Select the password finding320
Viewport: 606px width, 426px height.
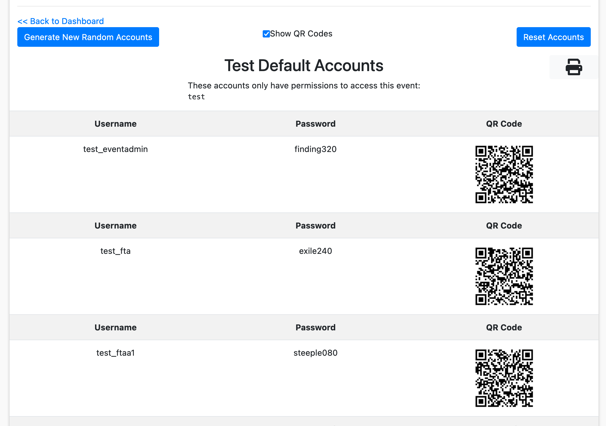[315, 149]
